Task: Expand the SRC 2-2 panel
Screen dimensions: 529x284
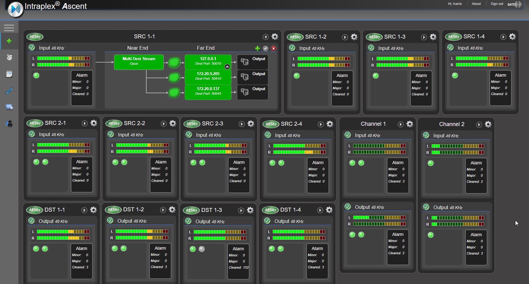Action: [163, 124]
